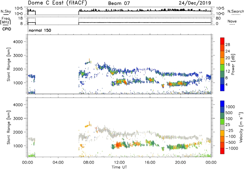Click '3000' on the velocity panel range axis
This screenshot has height=169, width=244.
(x=18, y=118)
